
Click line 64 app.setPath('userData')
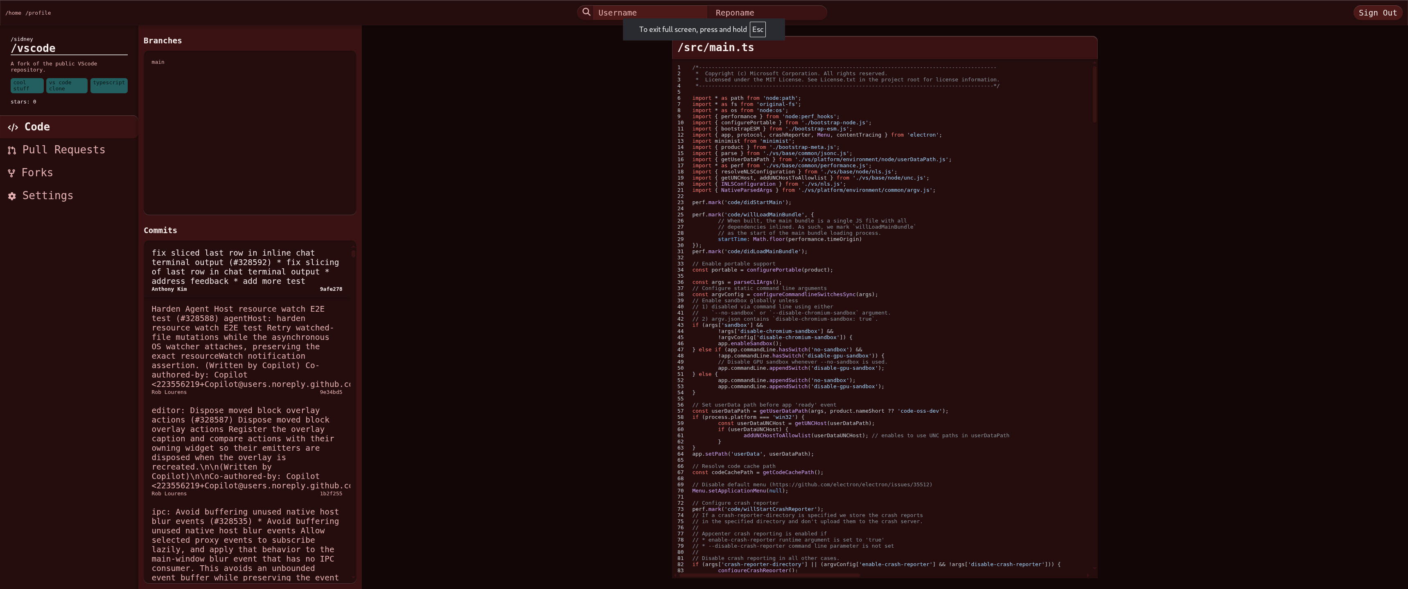pos(753,454)
